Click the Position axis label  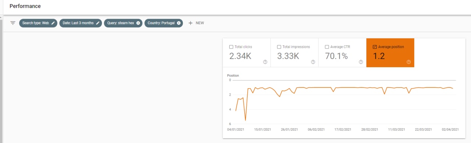[x=233, y=75]
